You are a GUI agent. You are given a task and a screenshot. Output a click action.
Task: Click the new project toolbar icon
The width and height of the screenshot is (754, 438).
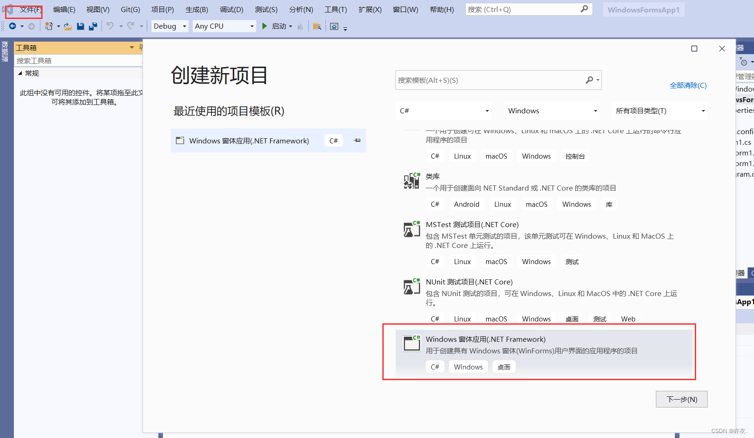pos(49,26)
